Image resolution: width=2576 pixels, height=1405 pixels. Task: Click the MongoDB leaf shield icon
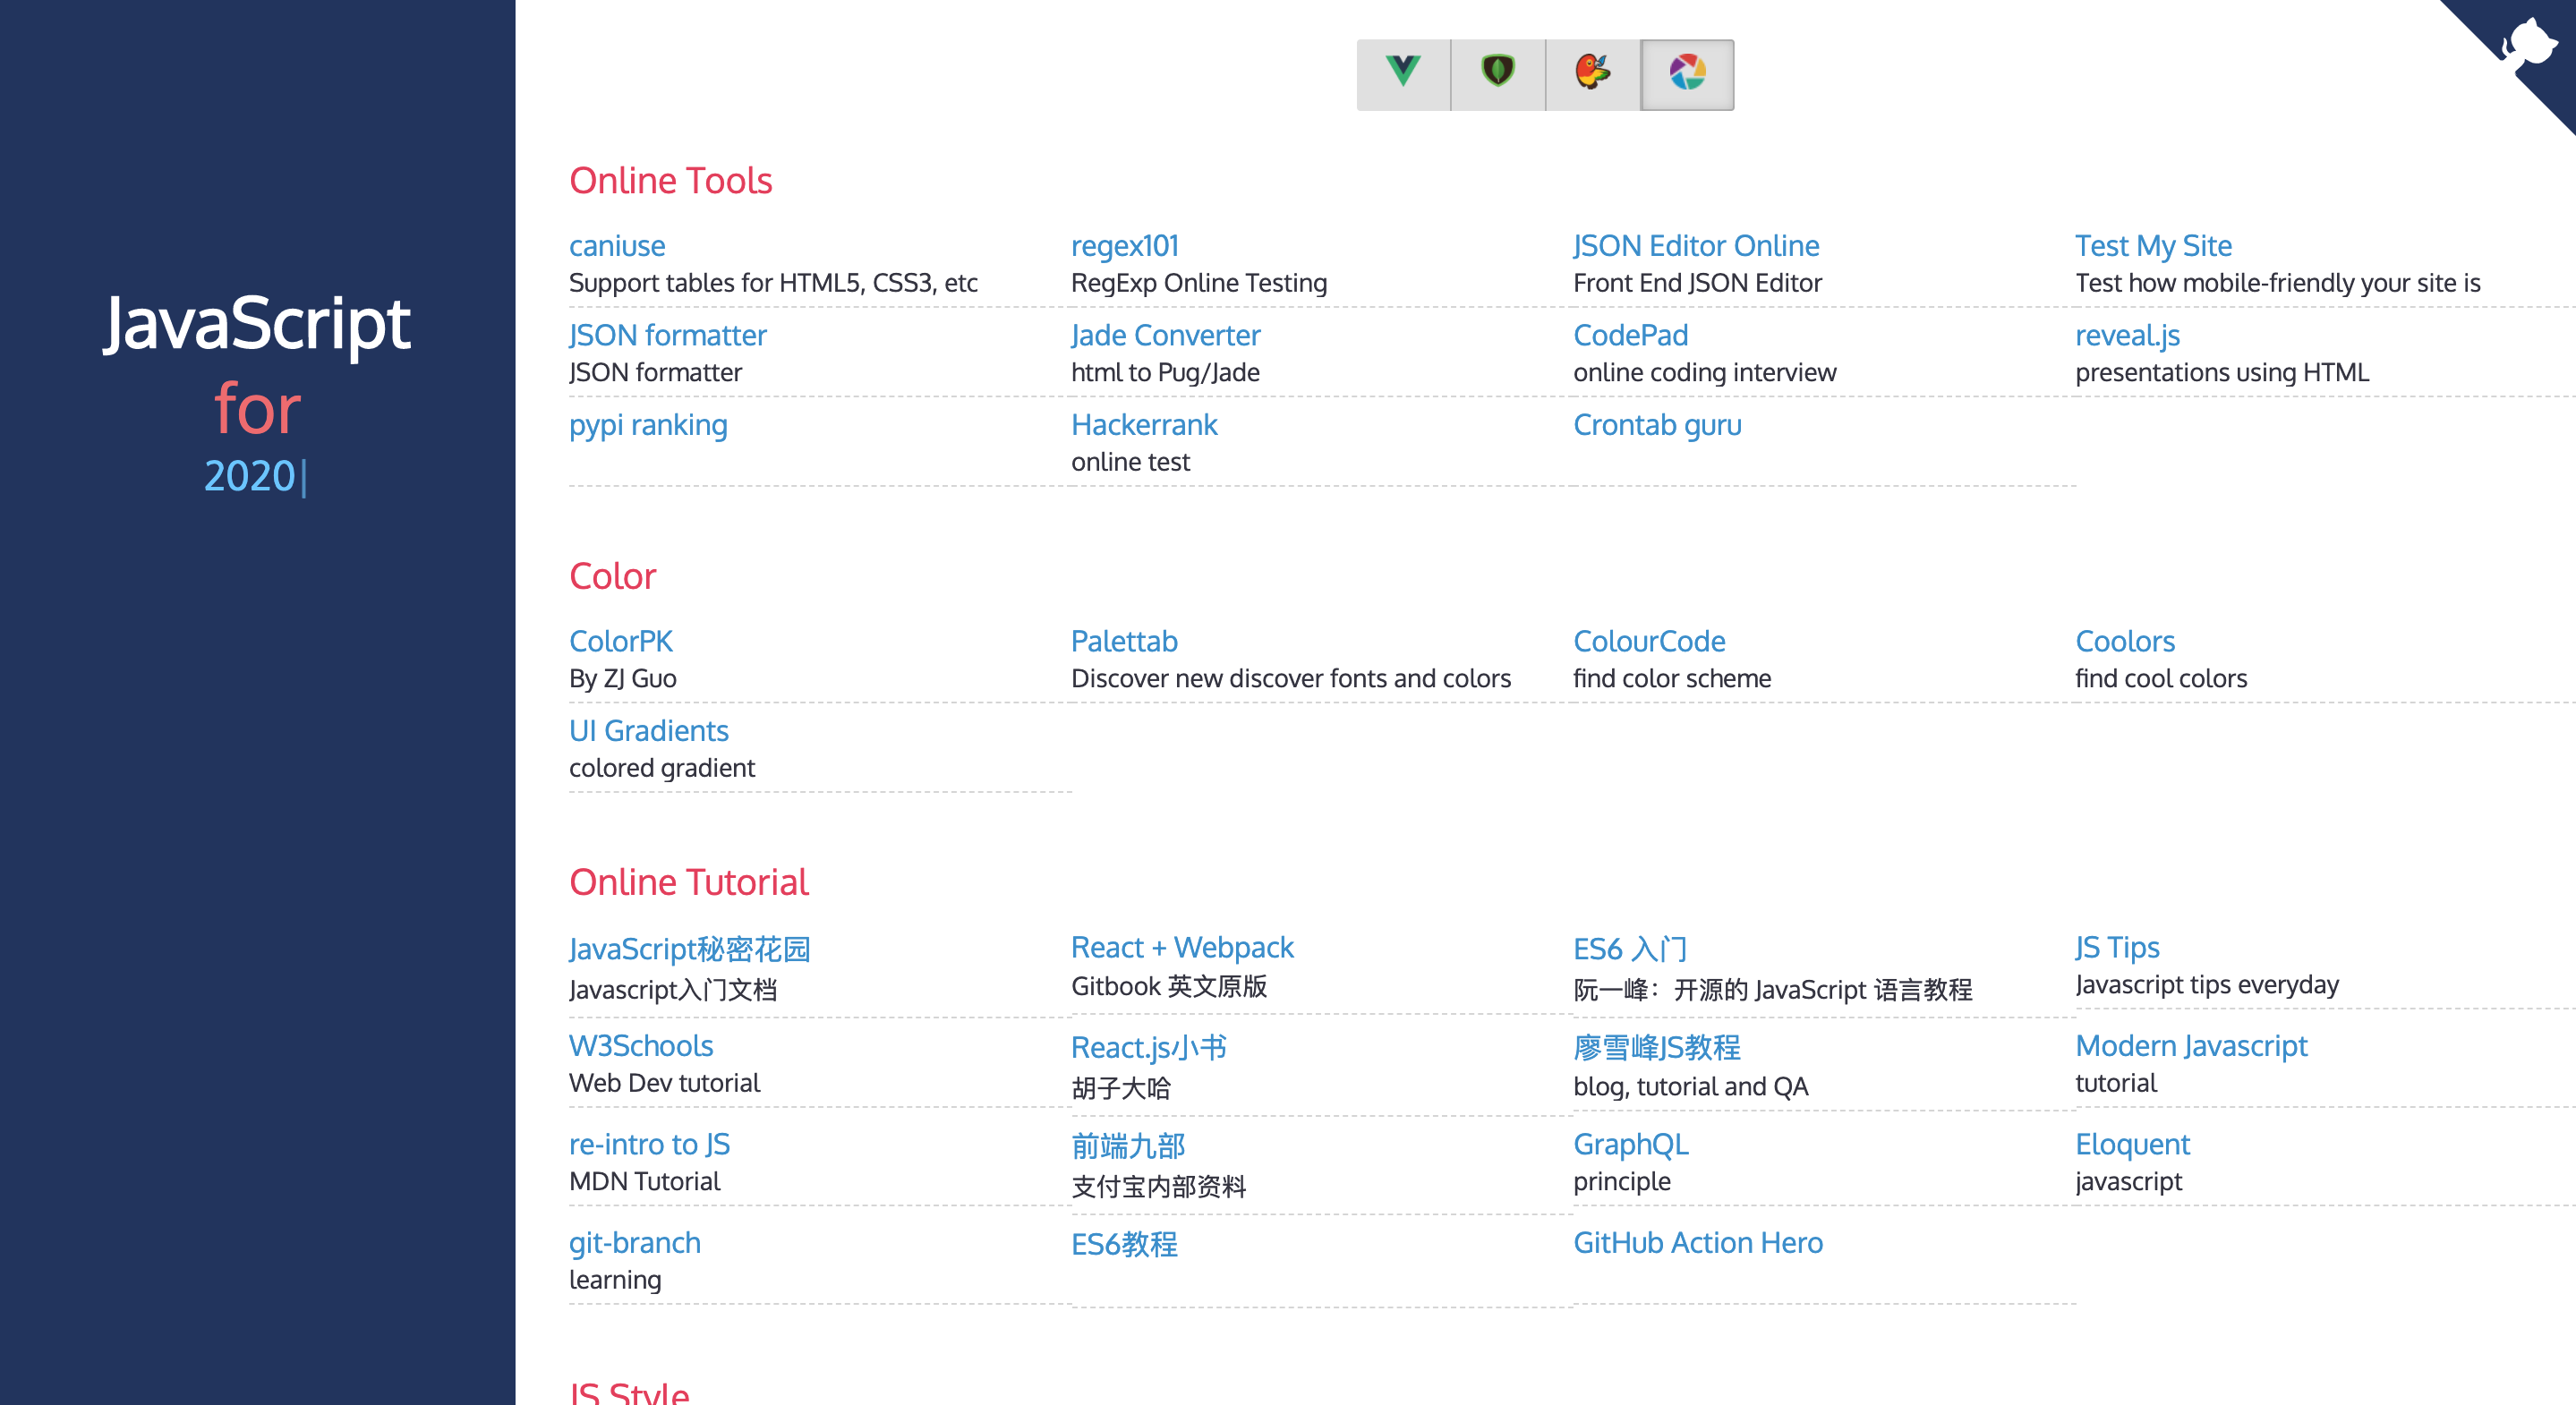pyautogui.click(x=1497, y=73)
